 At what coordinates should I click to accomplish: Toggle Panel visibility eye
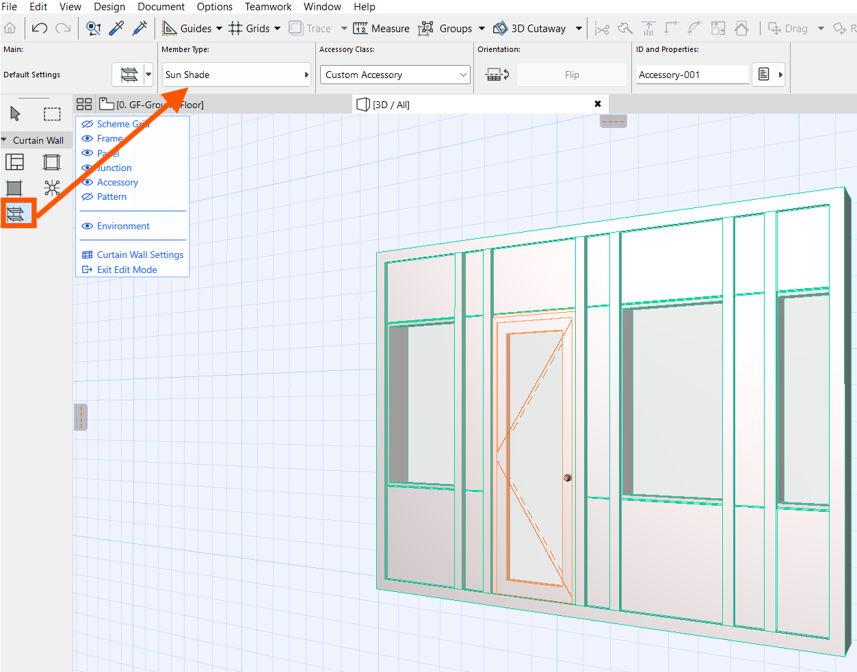(88, 153)
